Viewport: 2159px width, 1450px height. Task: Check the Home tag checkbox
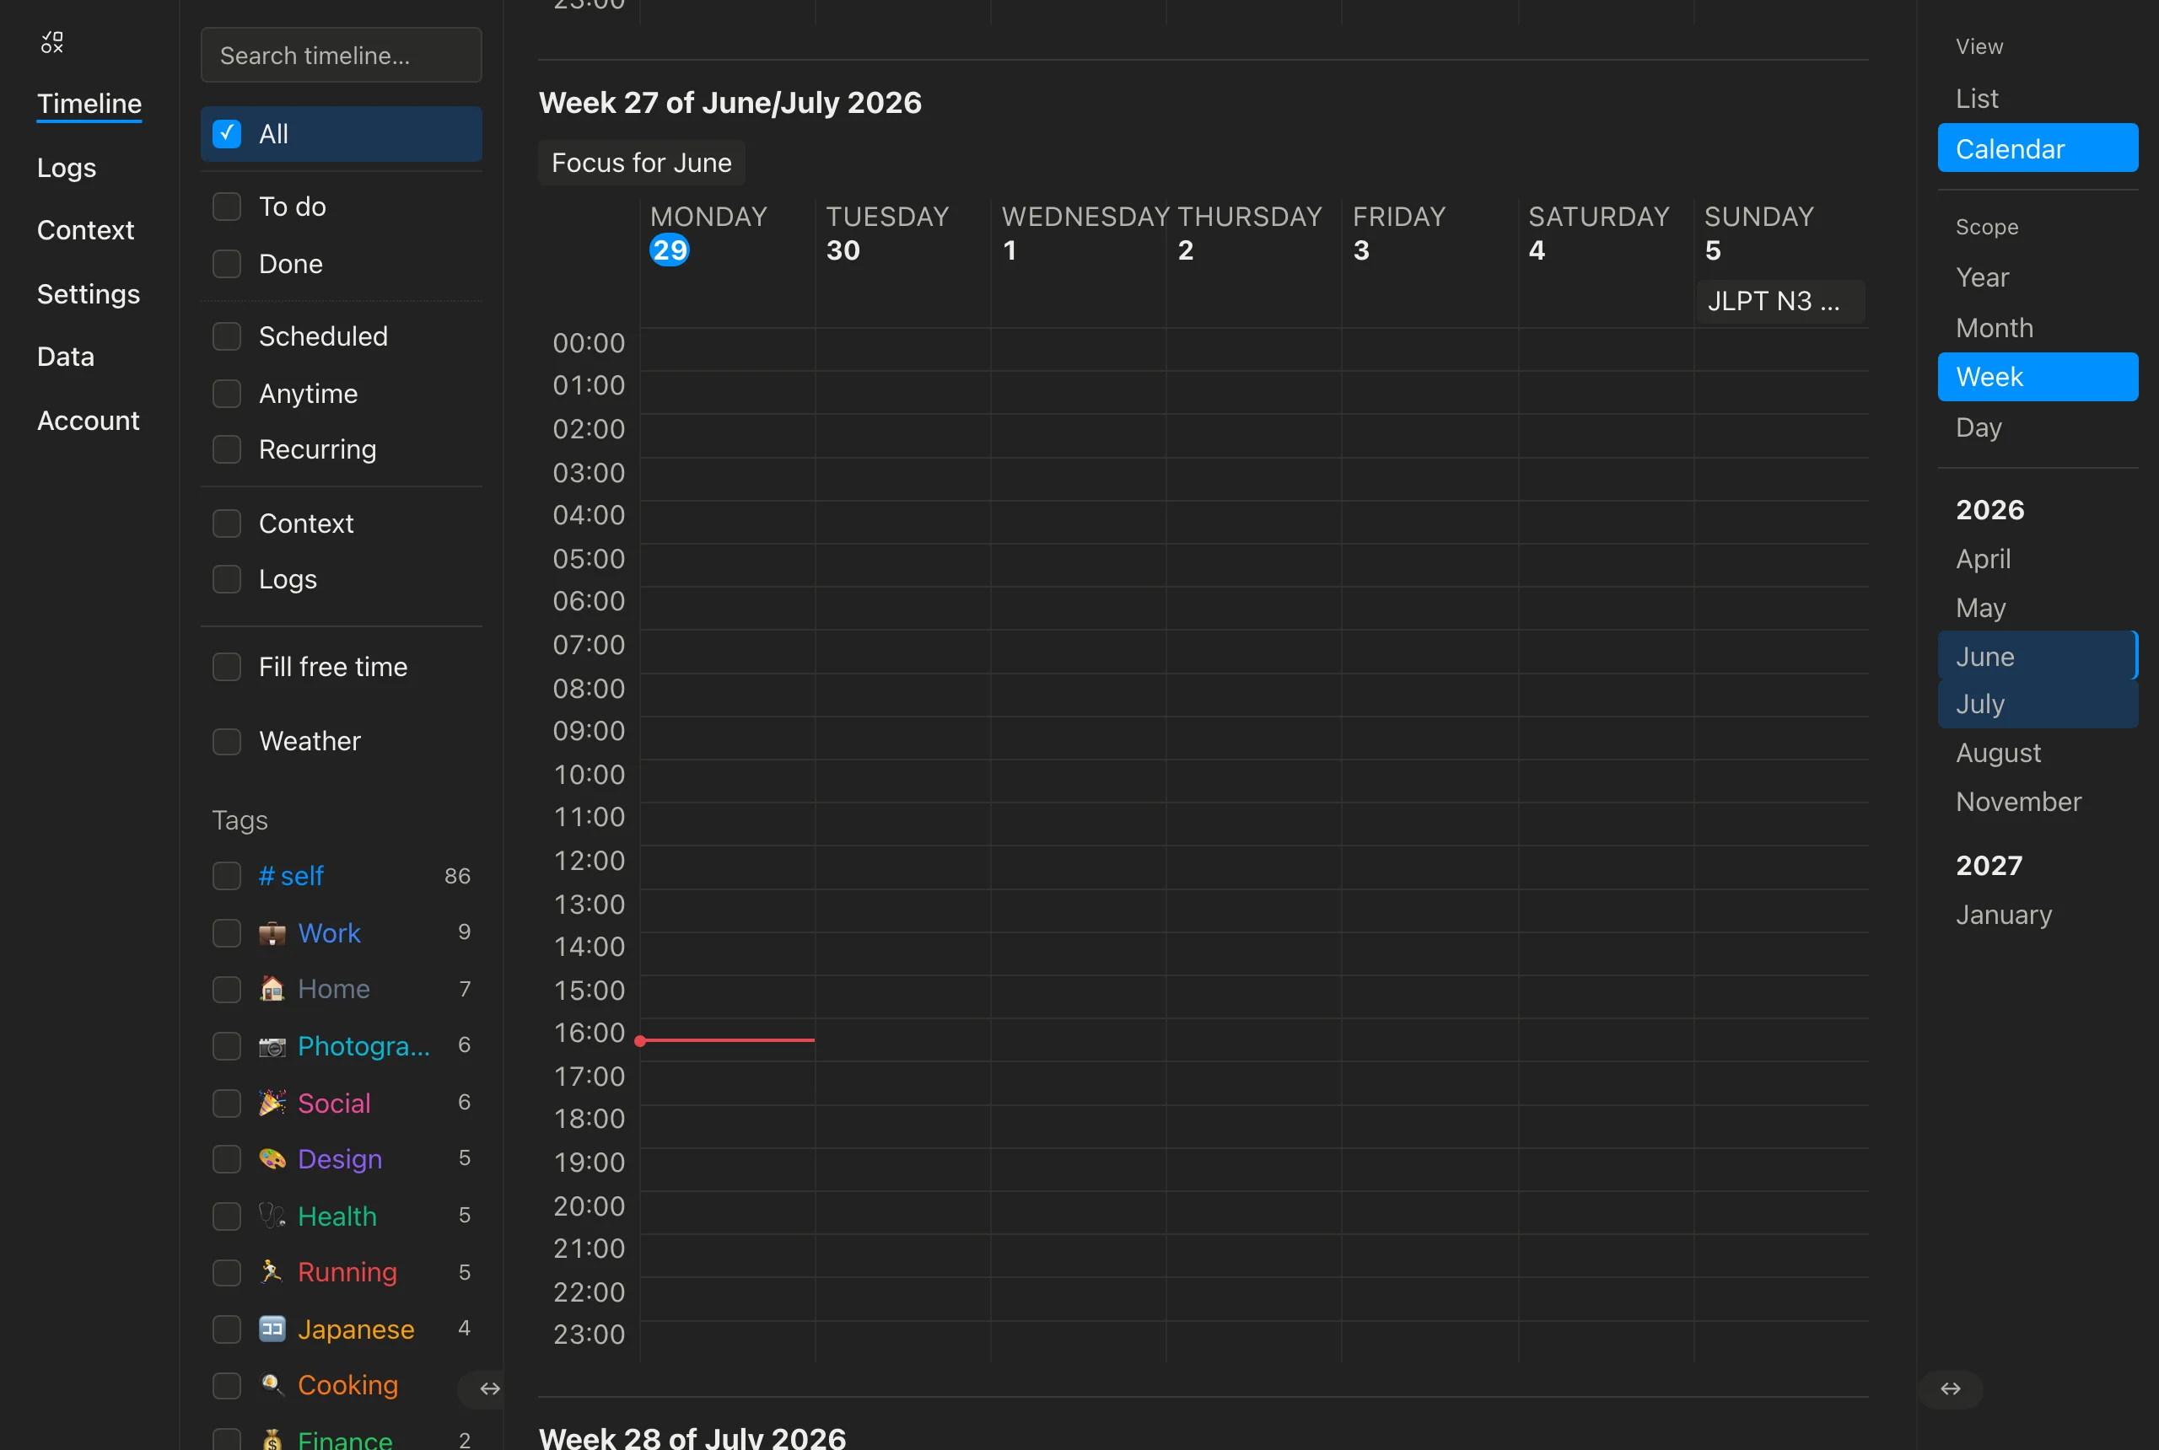[x=227, y=990]
